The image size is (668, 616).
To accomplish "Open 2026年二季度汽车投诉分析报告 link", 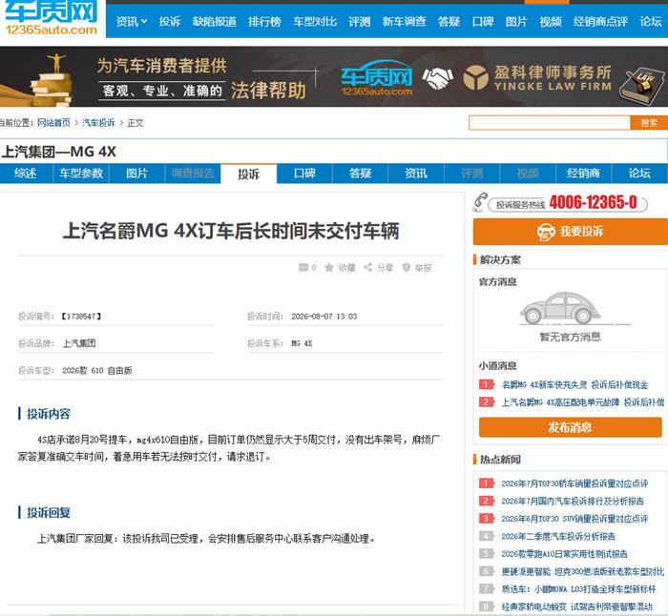I will [x=558, y=536].
